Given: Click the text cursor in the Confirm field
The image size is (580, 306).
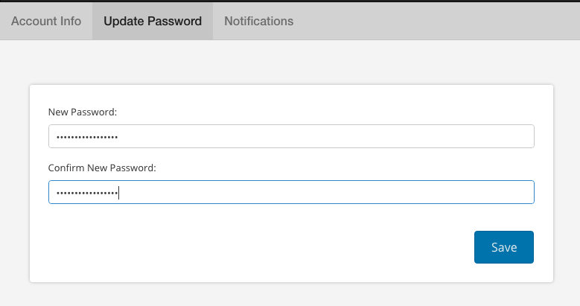Looking at the screenshot, I should 119,193.
